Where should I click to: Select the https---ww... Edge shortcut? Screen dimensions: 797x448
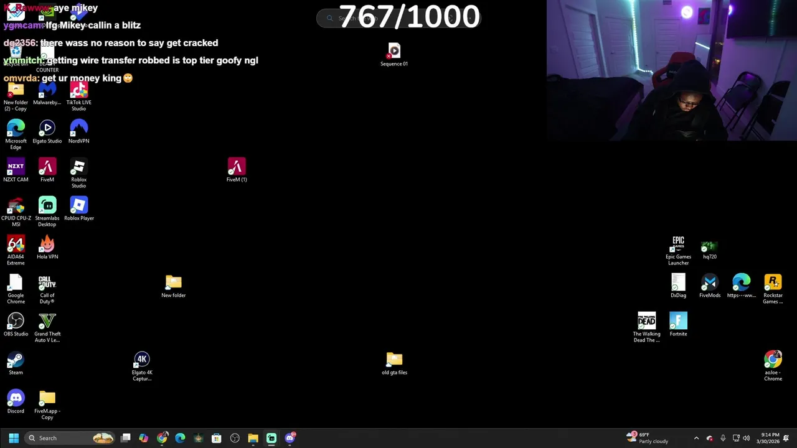742,286
